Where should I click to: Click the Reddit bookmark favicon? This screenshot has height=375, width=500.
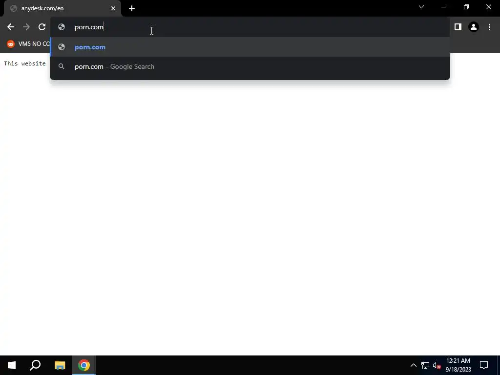pyautogui.click(x=11, y=43)
